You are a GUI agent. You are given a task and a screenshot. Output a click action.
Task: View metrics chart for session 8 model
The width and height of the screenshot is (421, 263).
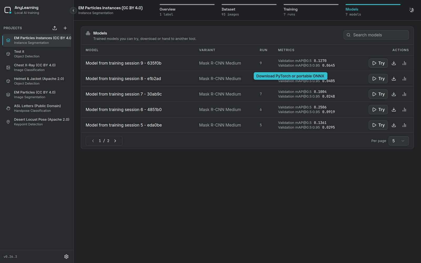click(404, 79)
